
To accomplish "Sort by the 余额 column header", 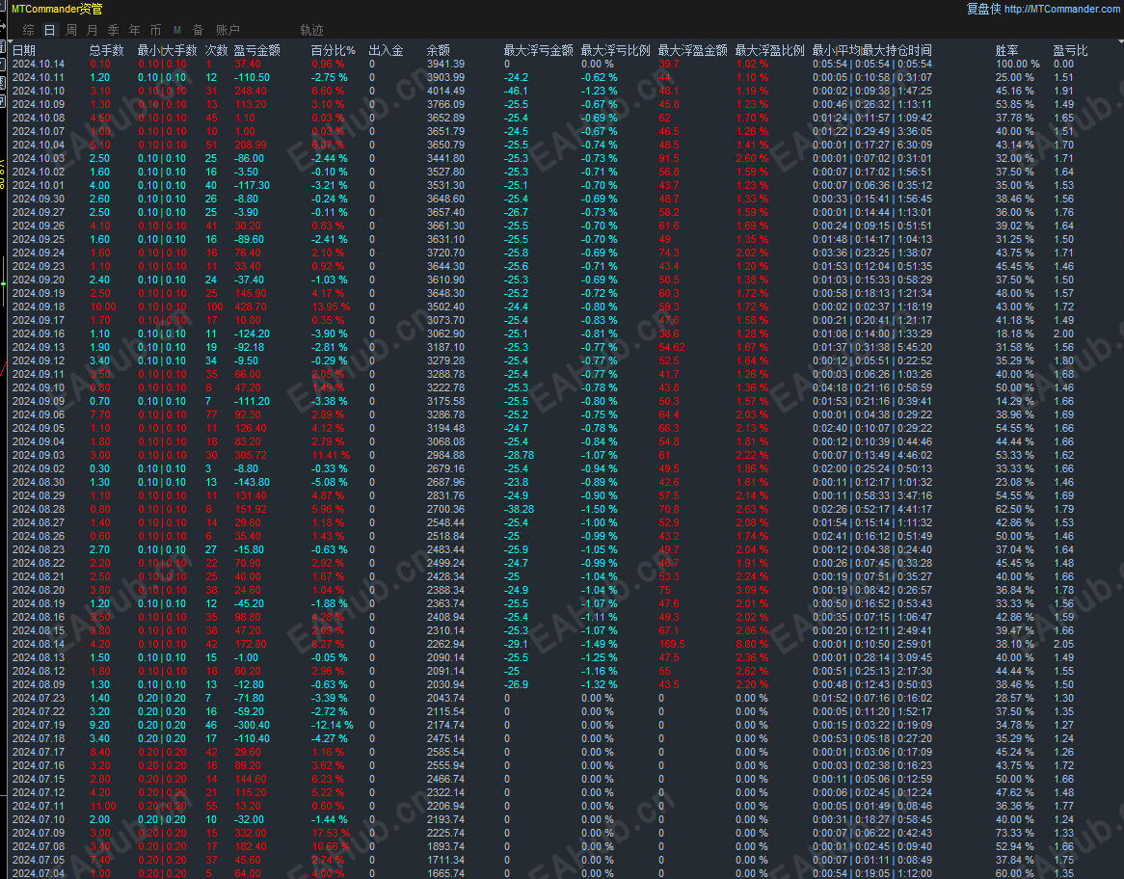I will coord(438,50).
